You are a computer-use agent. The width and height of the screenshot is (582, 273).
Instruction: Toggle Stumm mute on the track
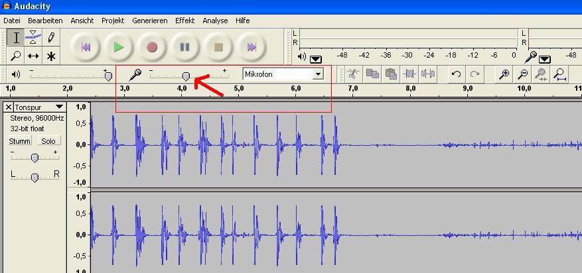(20, 141)
